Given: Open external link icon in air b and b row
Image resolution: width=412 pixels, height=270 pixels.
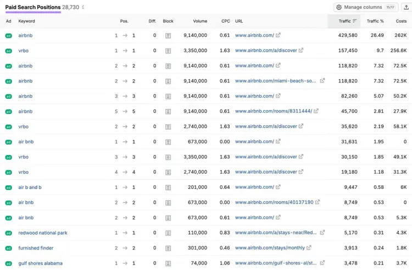Looking at the screenshot, I should [x=278, y=187].
